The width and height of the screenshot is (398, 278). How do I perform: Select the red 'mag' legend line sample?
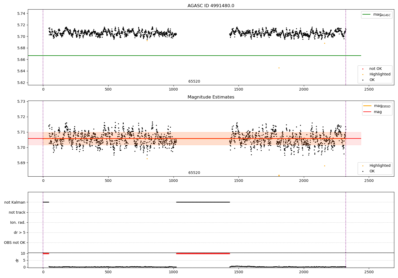(x=367, y=112)
